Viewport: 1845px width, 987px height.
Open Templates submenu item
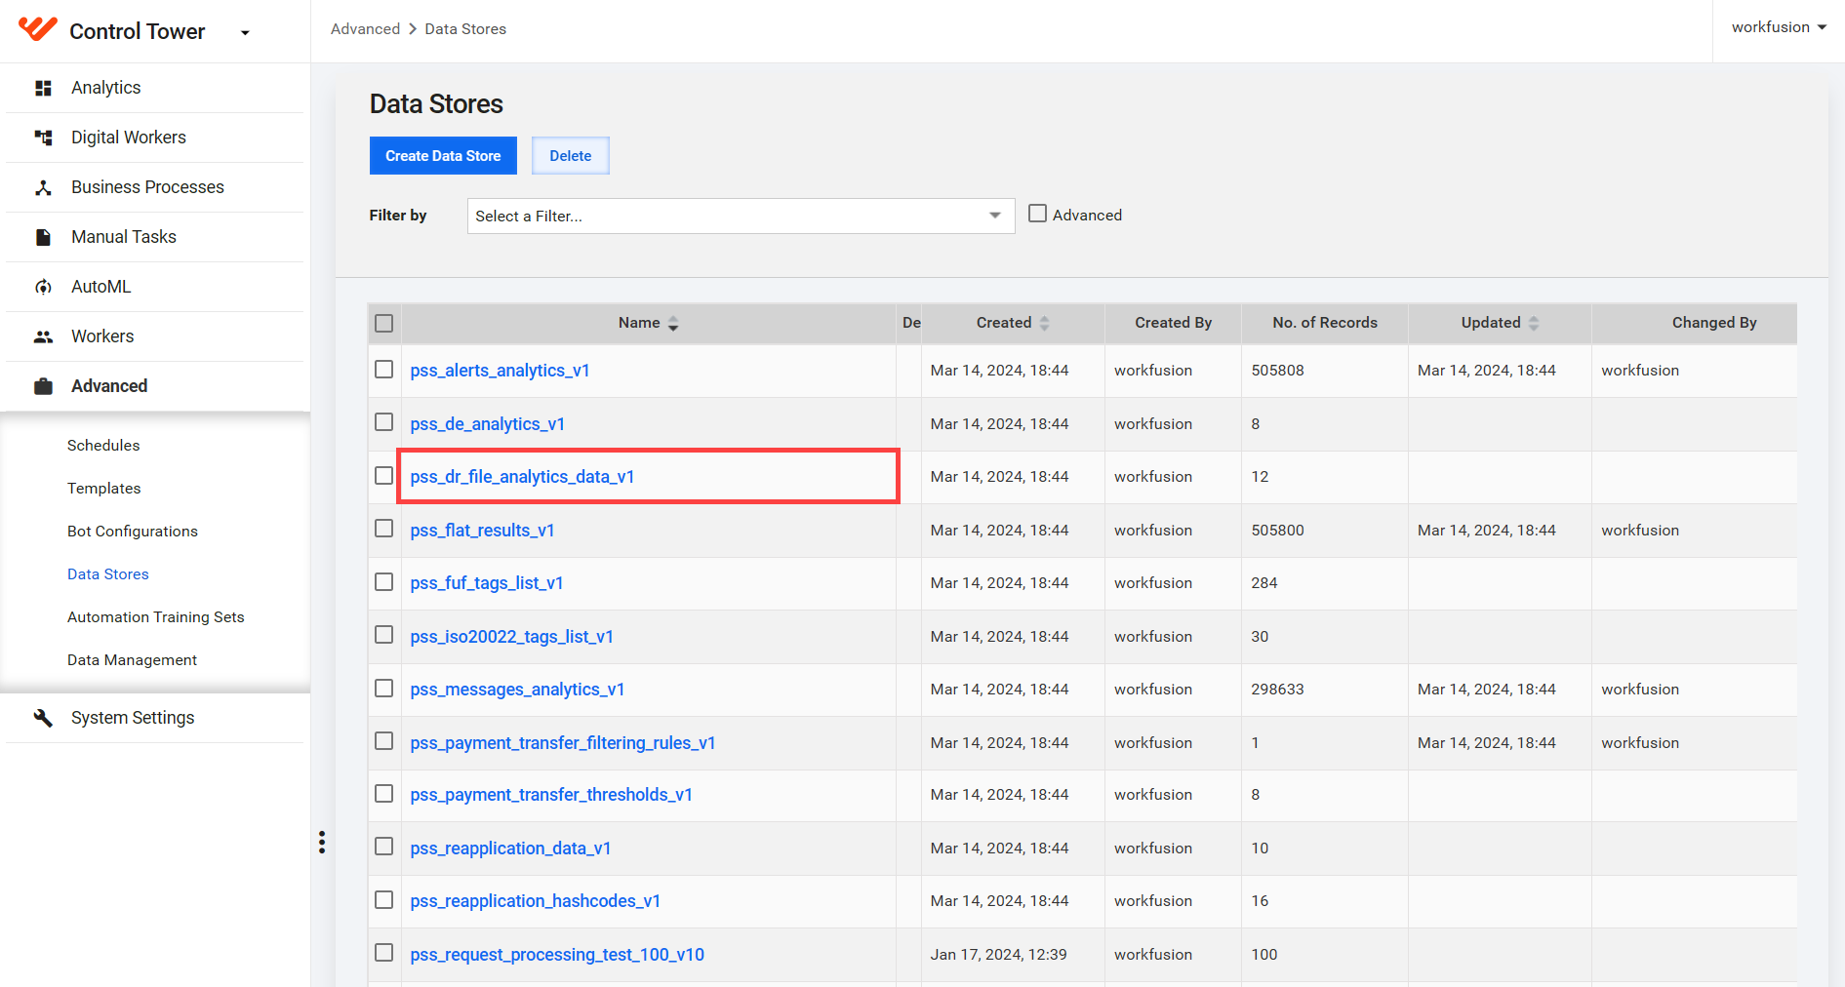tap(104, 489)
